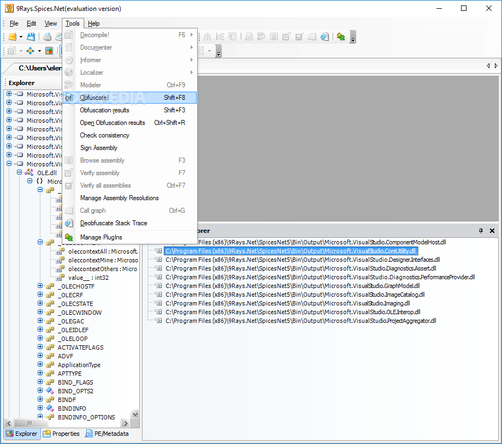The width and height of the screenshot is (502, 444).
Task: Open the Help menu
Action: [x=94, y=23]
